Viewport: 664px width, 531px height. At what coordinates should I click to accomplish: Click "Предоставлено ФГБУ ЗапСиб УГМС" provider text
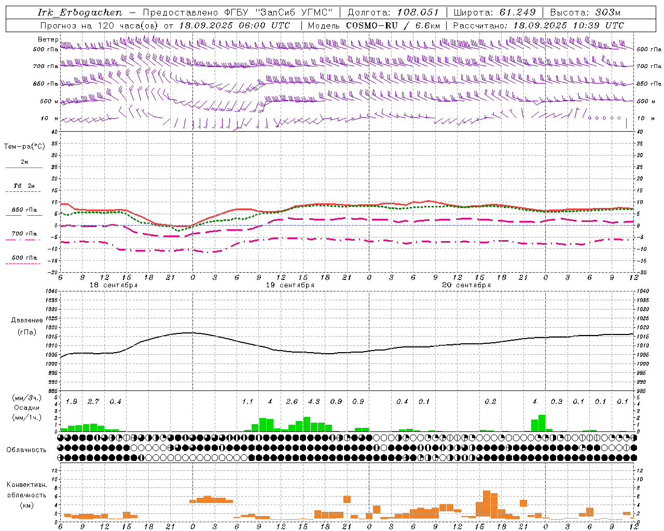(238, 12)
